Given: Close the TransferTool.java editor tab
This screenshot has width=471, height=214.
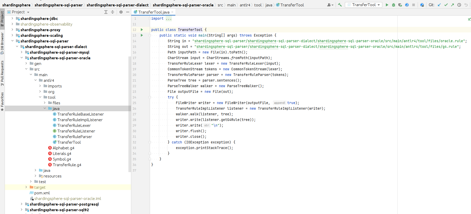Looking at the screenshot, I should click(x=172, y=12).
